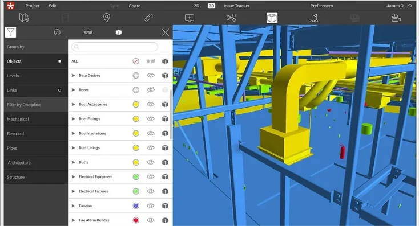Open the Project menu
This screenshot has height=226, width=419.
(33, 6)
